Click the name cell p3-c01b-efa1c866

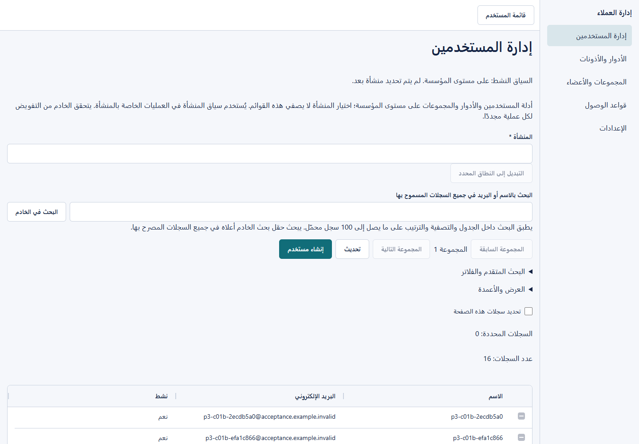pyautogui.click(x=478, y=438)
